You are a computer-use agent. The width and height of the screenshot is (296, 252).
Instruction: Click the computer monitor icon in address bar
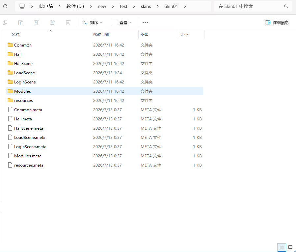pos(22,6)
